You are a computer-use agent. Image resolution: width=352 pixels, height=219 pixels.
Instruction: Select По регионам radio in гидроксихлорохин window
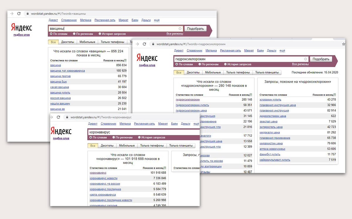pos(200,64)
